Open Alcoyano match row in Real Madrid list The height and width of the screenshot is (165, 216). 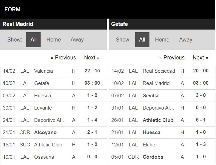pyautogui.click(x=45, y=132)
